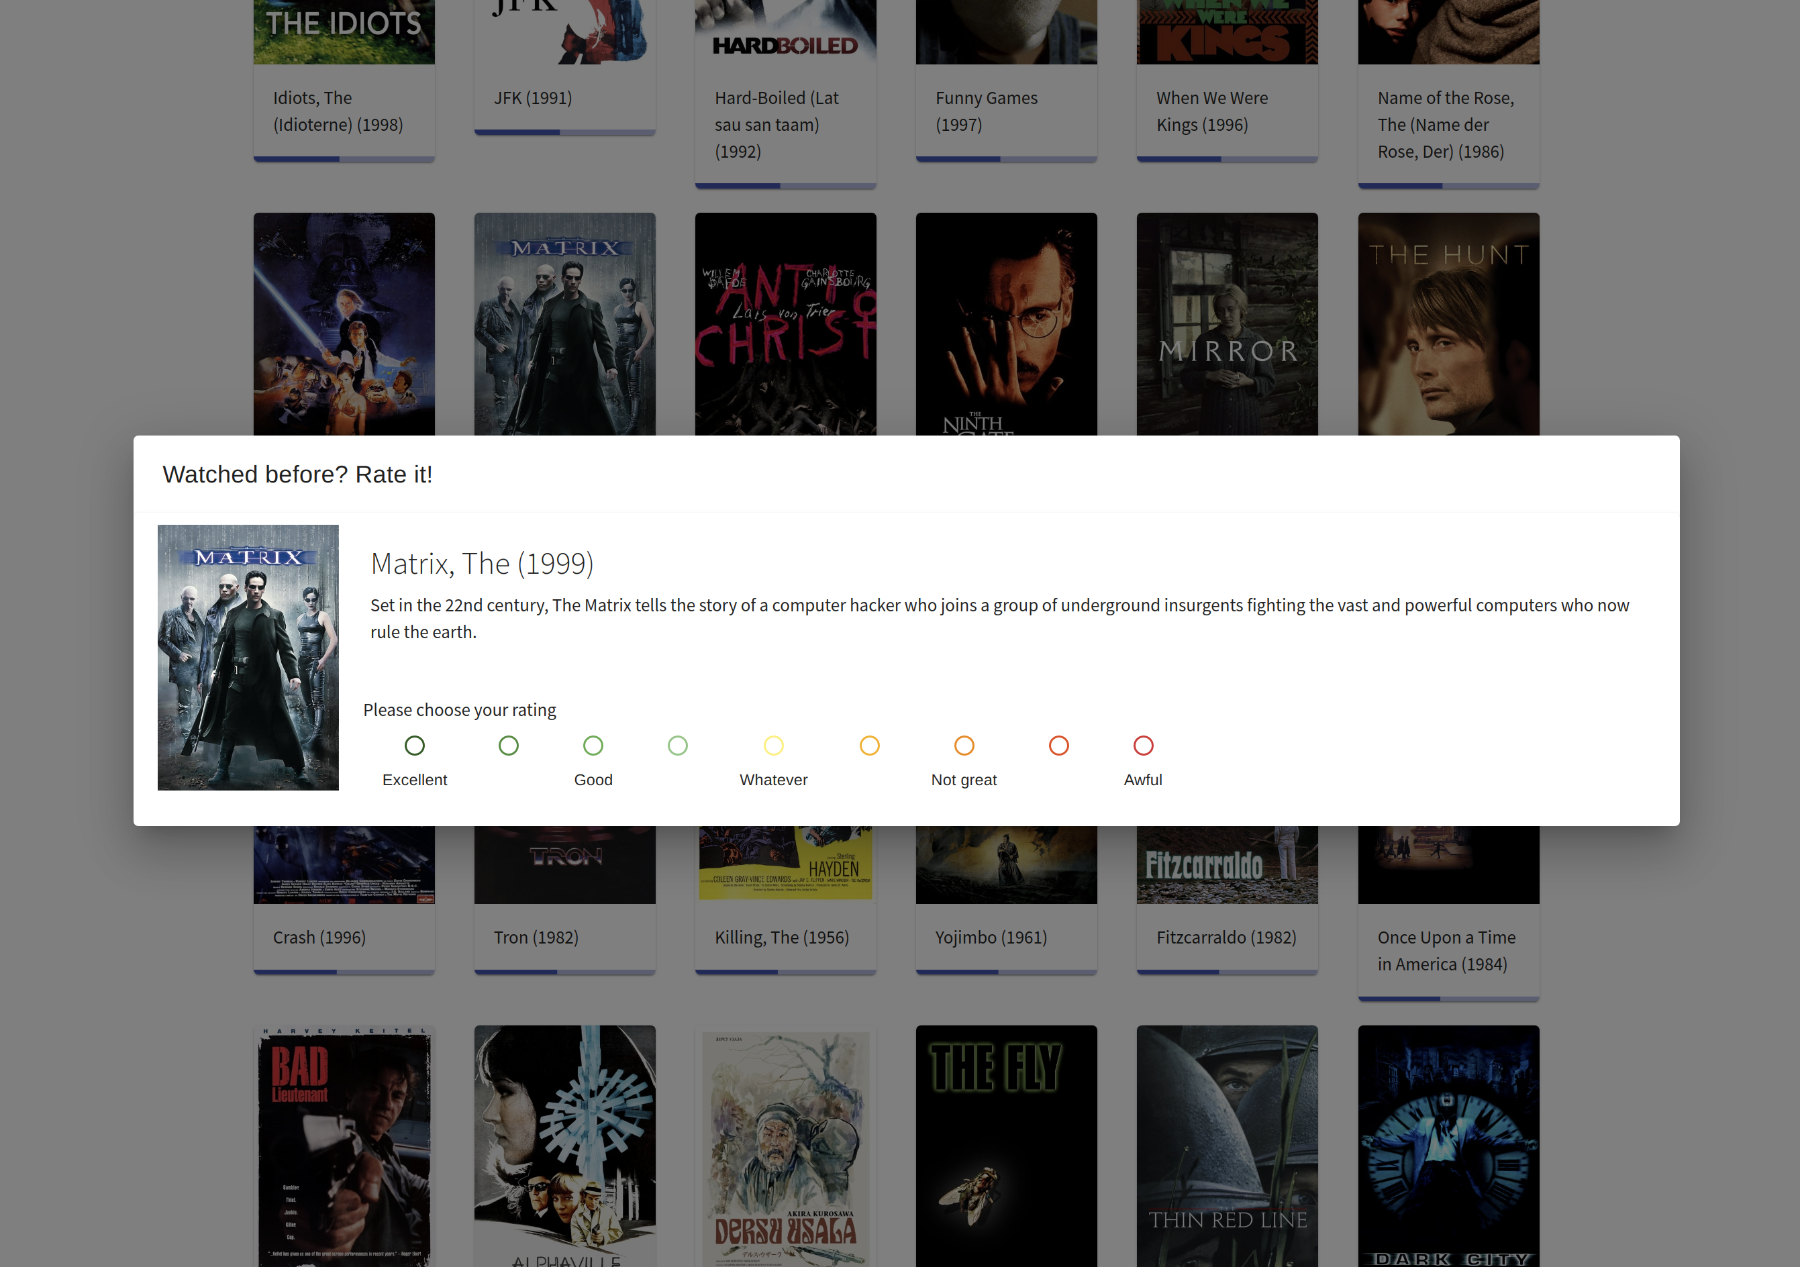Click the Alphaville movie poster
This screenshot has width=1800, height=1267.
coord(564,1146)
